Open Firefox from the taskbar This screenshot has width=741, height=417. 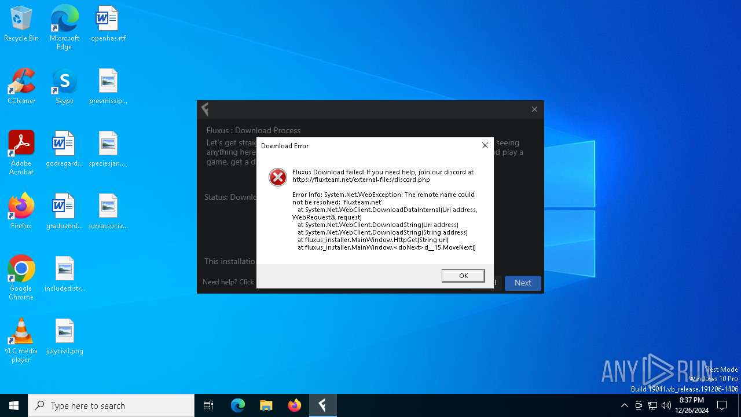295,405
